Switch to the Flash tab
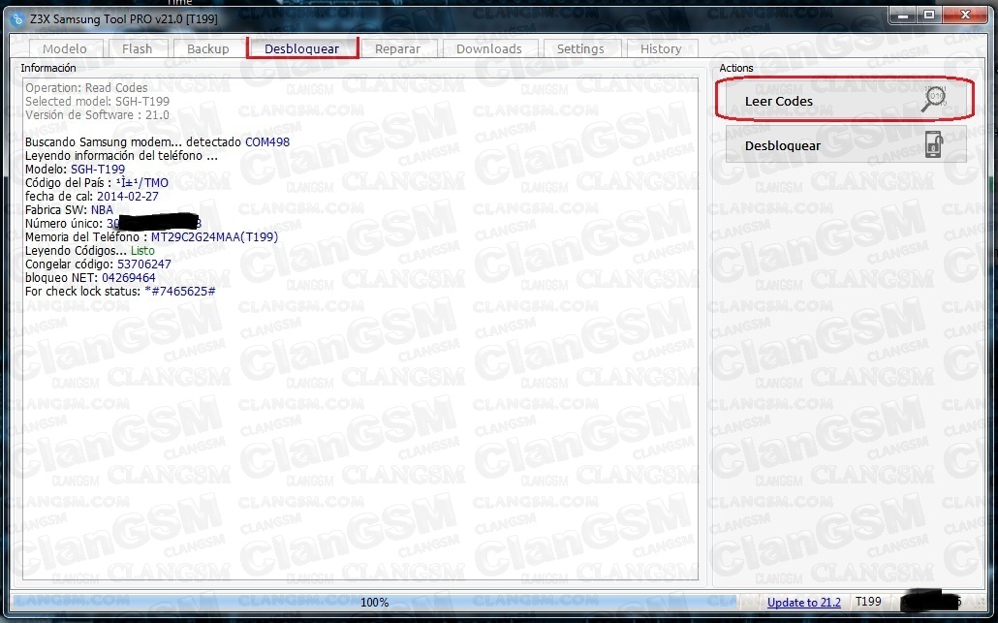Viewport: 998px width, 623px height. (x=137, y=49)
